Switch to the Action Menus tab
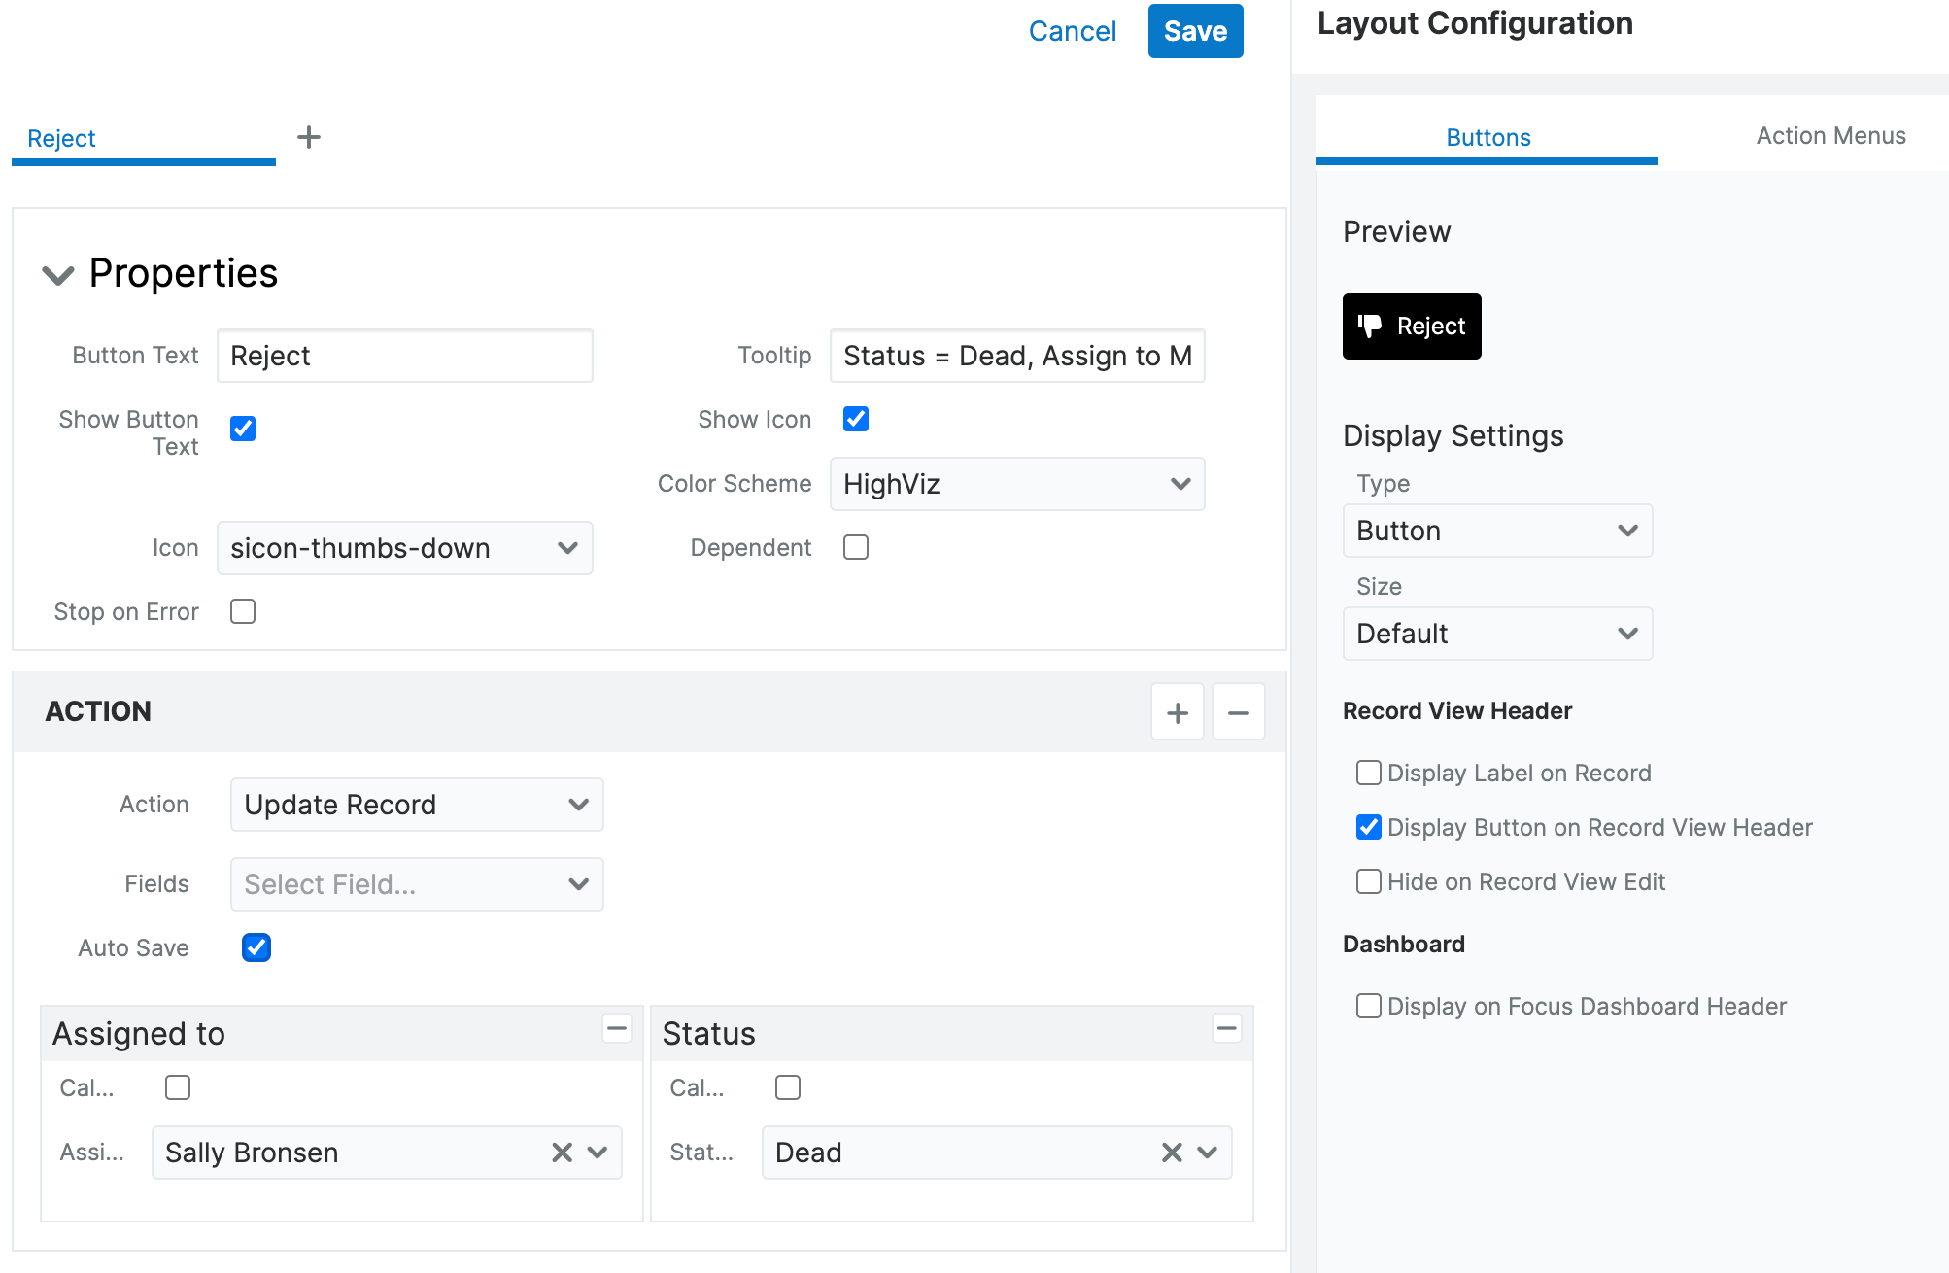The width and height of the screenshot is (1949, 1273). pos(1830,136)
